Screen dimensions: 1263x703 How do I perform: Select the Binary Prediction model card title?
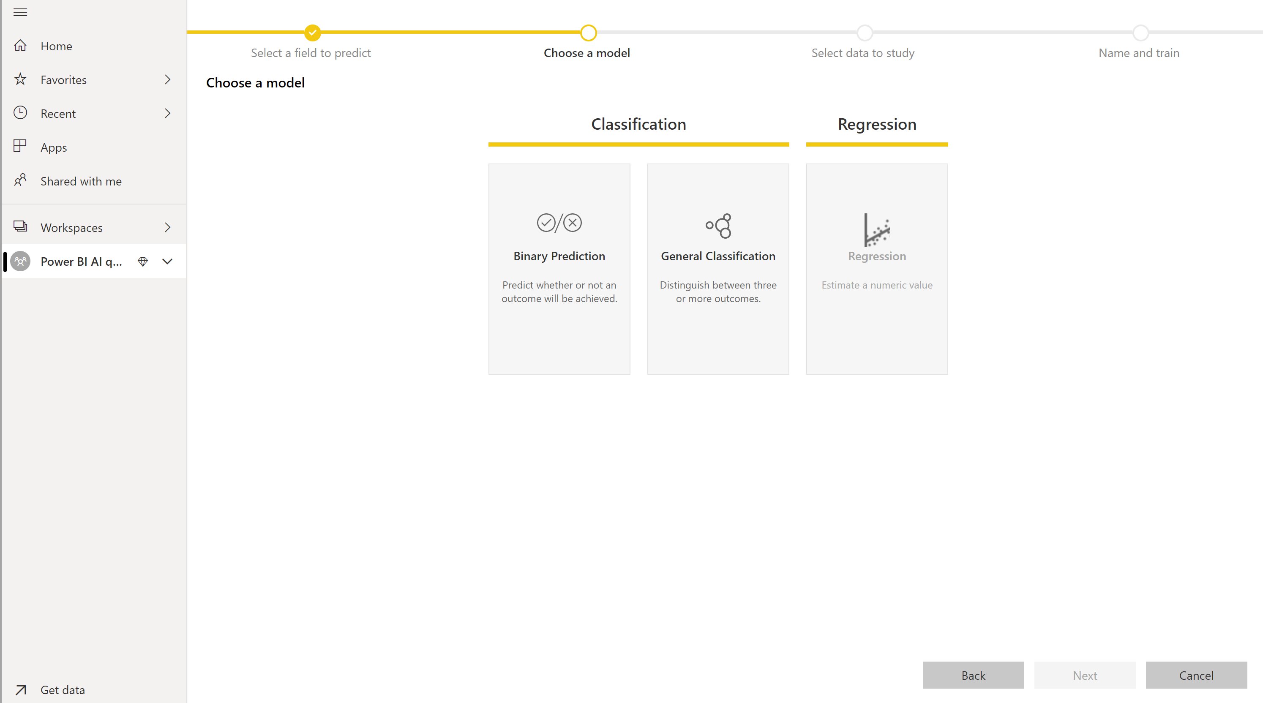point(559,256)
